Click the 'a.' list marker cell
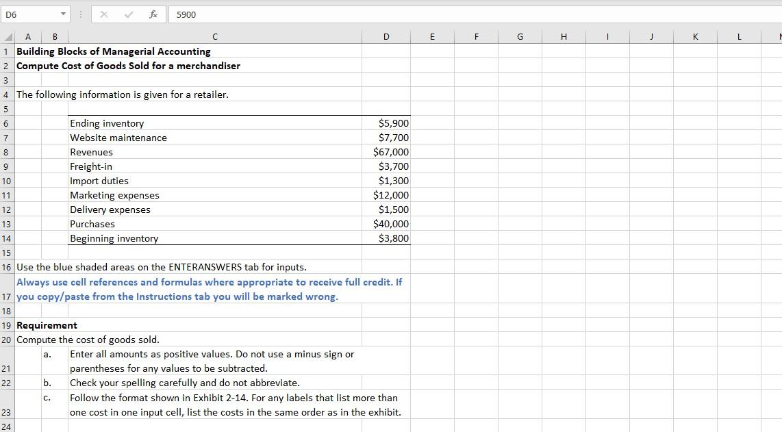 (x=55, y=361)
